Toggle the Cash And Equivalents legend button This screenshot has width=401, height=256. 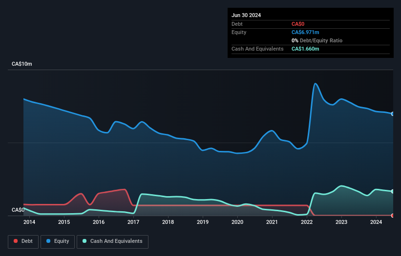click(x=112, y=241)
